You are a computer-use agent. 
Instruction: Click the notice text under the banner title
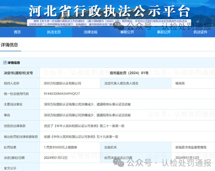click(108, 23)
